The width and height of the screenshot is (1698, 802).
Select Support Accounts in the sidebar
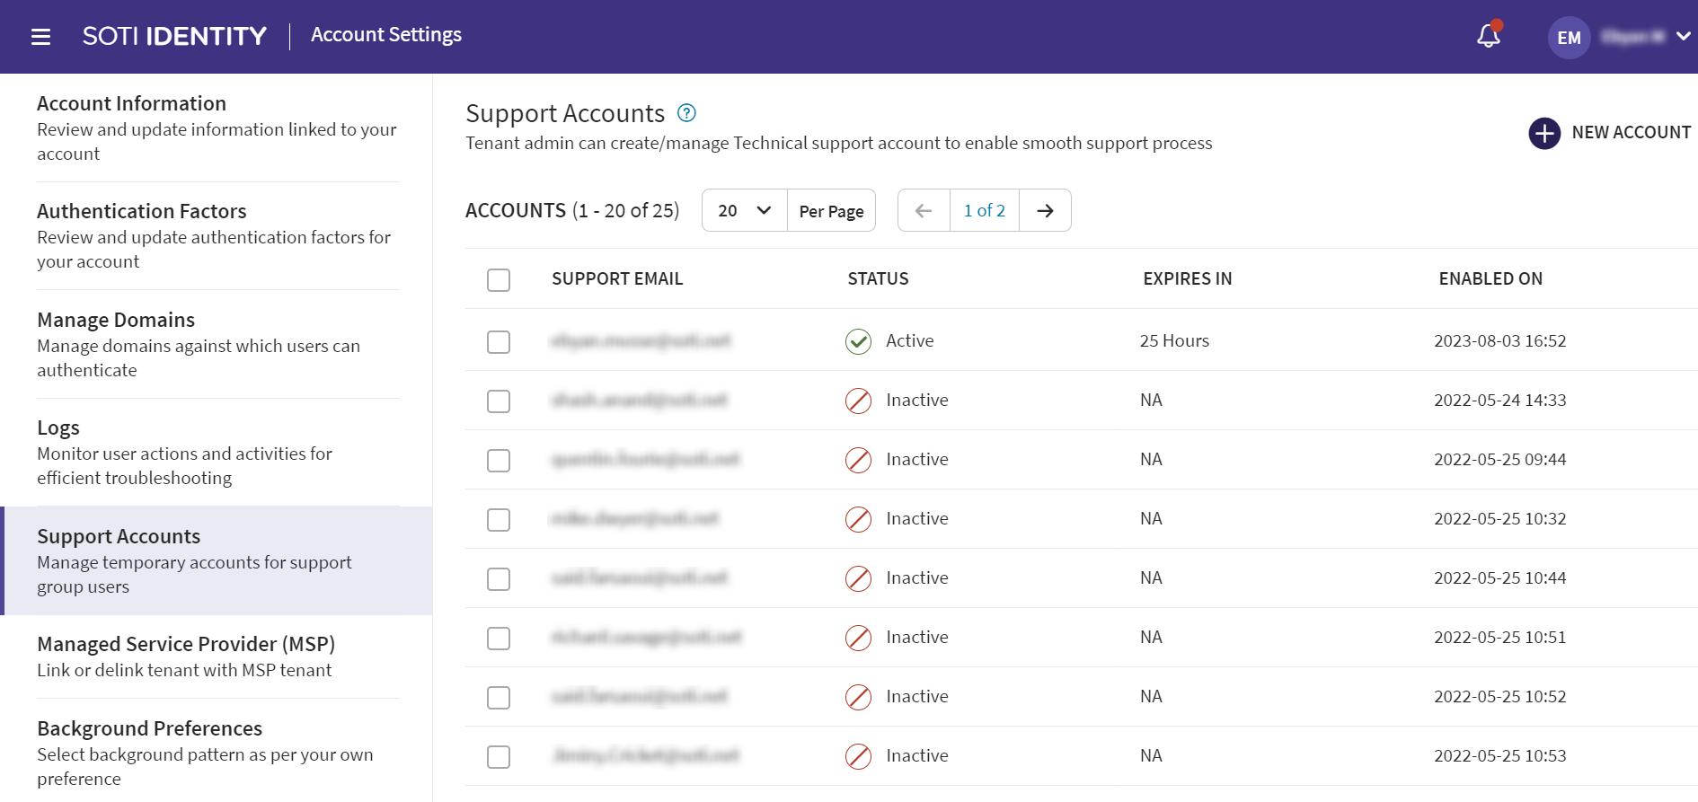[x=217, y=560]
